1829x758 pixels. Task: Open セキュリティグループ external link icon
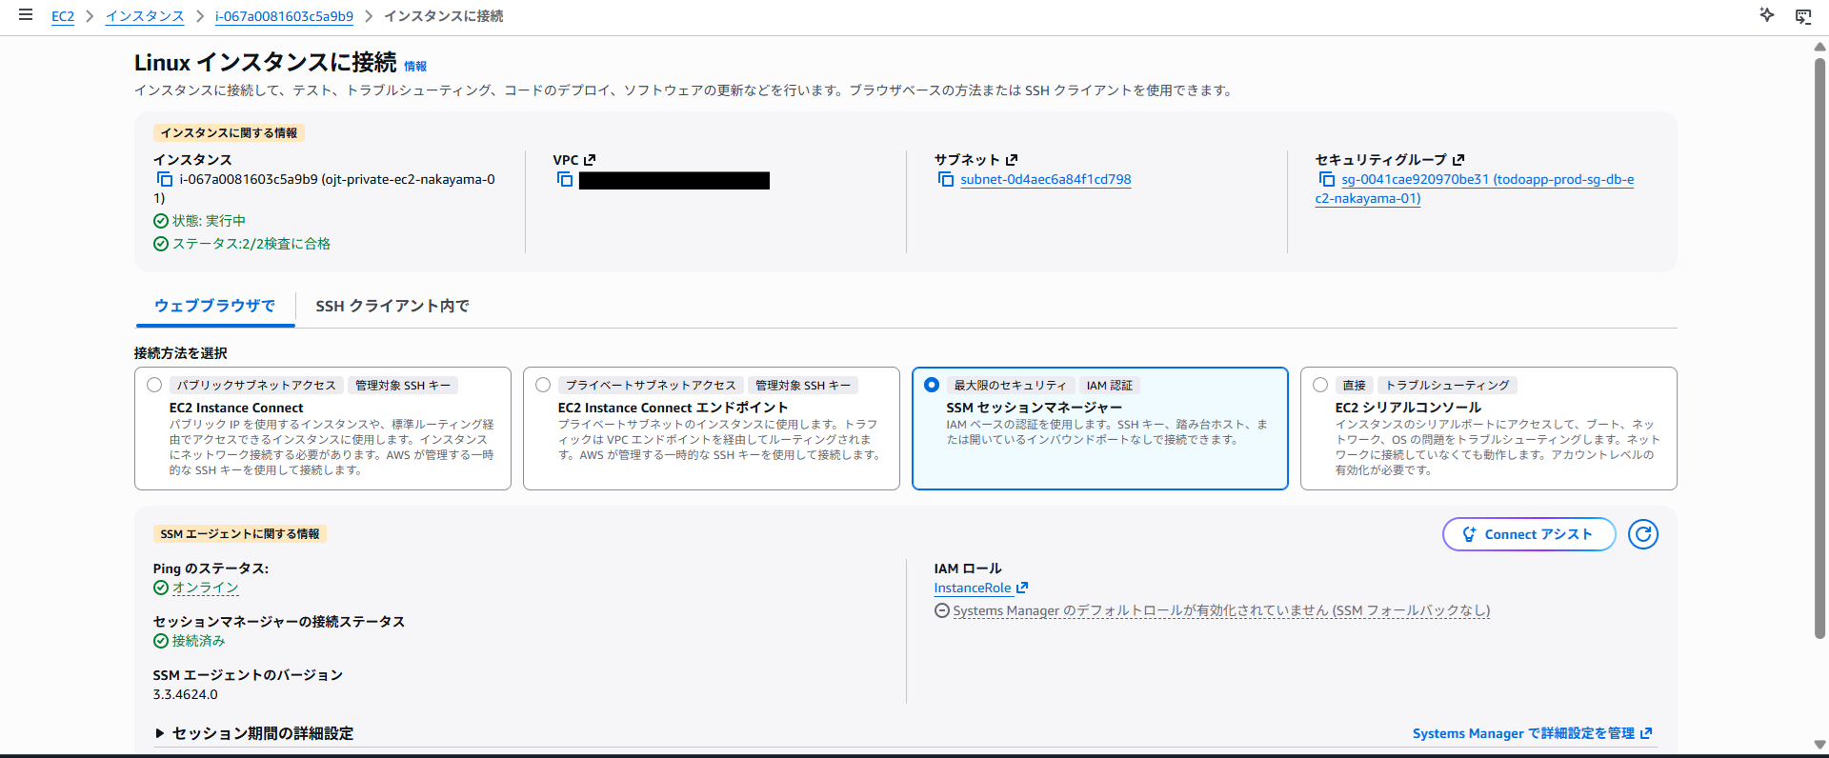pyautogui.click(x=1458, y=160)
